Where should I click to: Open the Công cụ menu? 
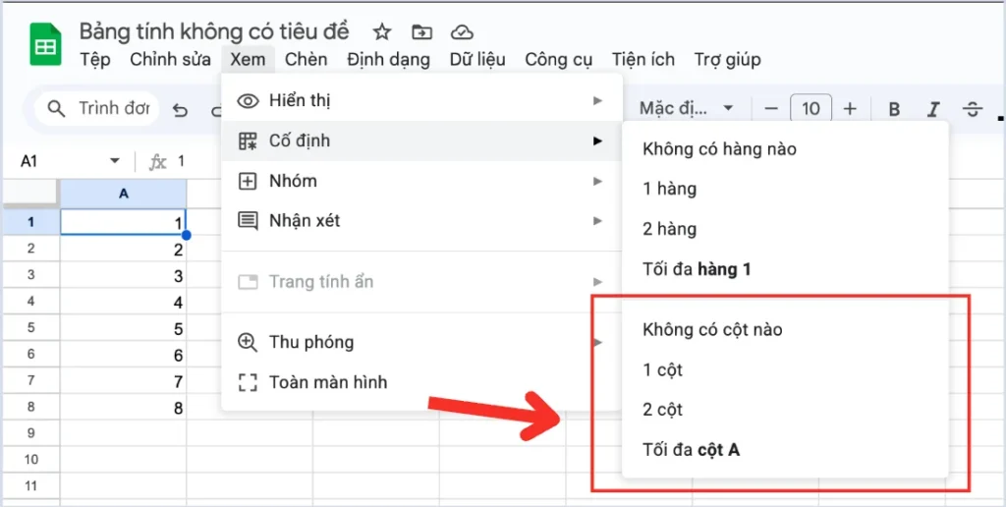coord(558,60)
